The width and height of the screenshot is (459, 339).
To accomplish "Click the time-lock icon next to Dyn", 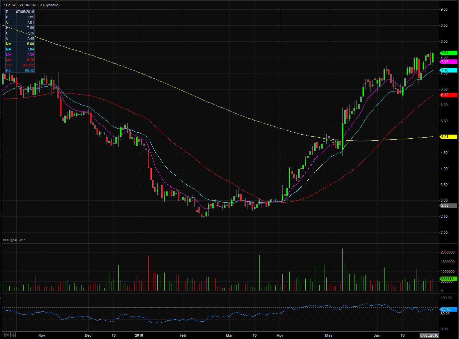I will point(13,335).
